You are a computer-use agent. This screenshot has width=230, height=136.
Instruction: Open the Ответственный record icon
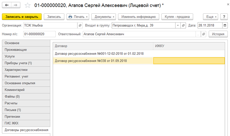tap(203, 34)
